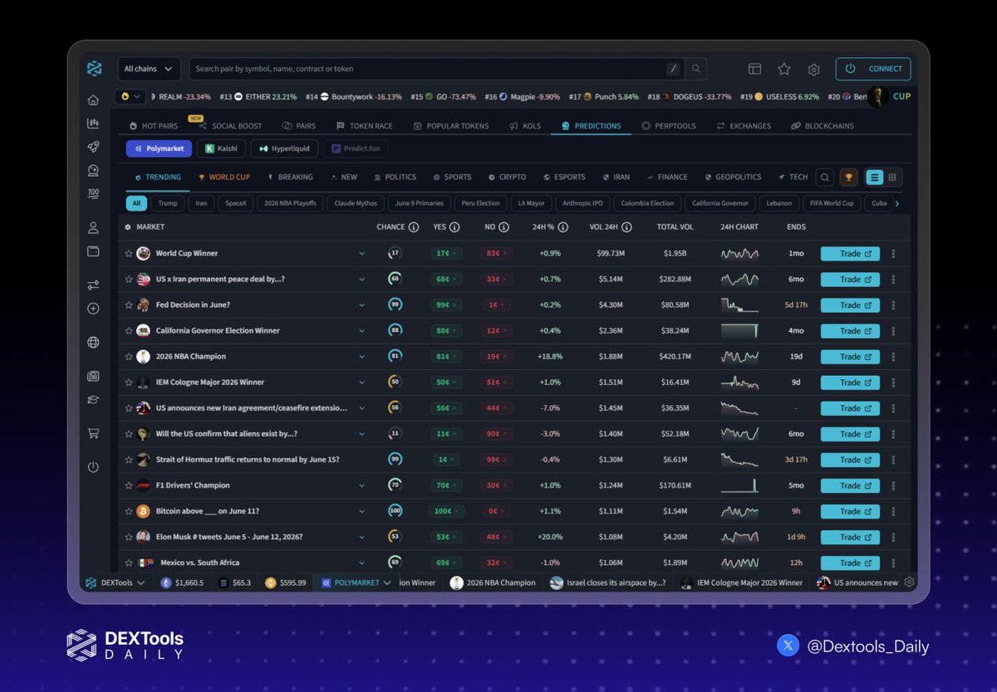Open the POLYMARKET dropdown in the bottom bar
The height and width of the screenshot is (692, 997).
(356, 582)
